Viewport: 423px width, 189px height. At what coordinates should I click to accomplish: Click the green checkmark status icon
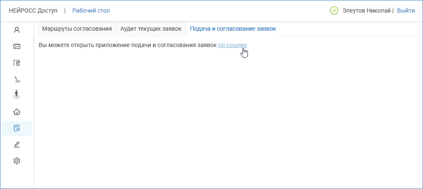pyautogui.click(x=334, y=10)
